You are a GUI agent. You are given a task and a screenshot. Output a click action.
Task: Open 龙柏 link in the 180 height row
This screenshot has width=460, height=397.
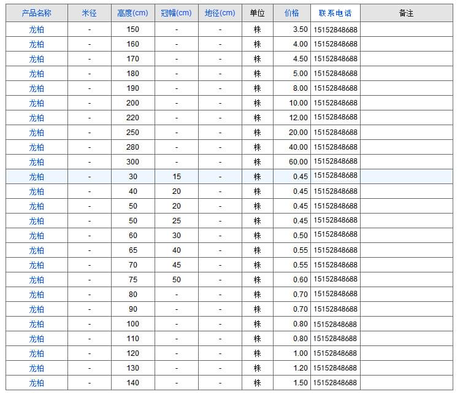(37, 74)
